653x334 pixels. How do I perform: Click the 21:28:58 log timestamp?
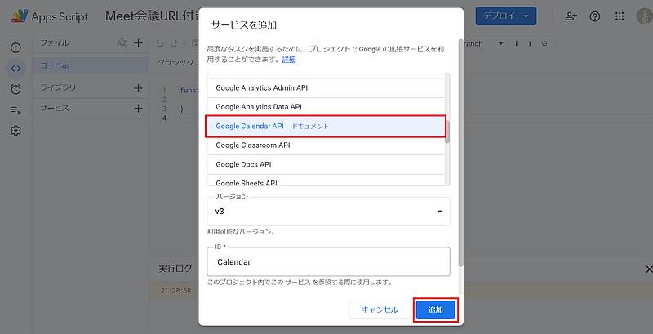[175, 291]
